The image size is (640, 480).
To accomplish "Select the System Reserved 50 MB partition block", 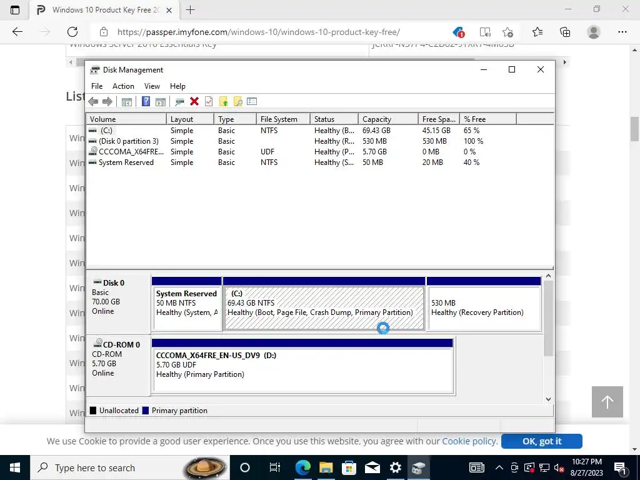I will [x=186, y=304].
